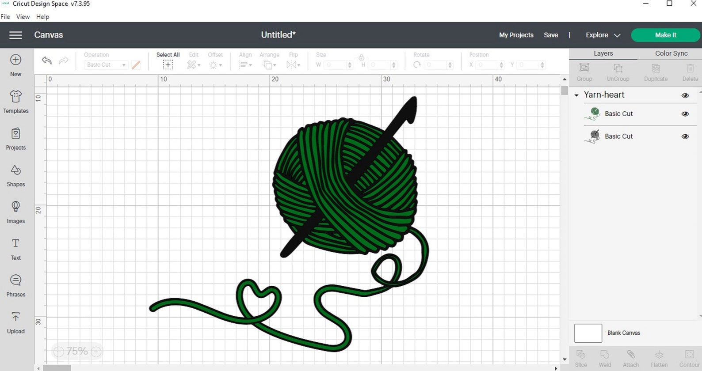This screenshot has height=371, width=702.
Task: Open the Flip dropdown
Action: 293,65
